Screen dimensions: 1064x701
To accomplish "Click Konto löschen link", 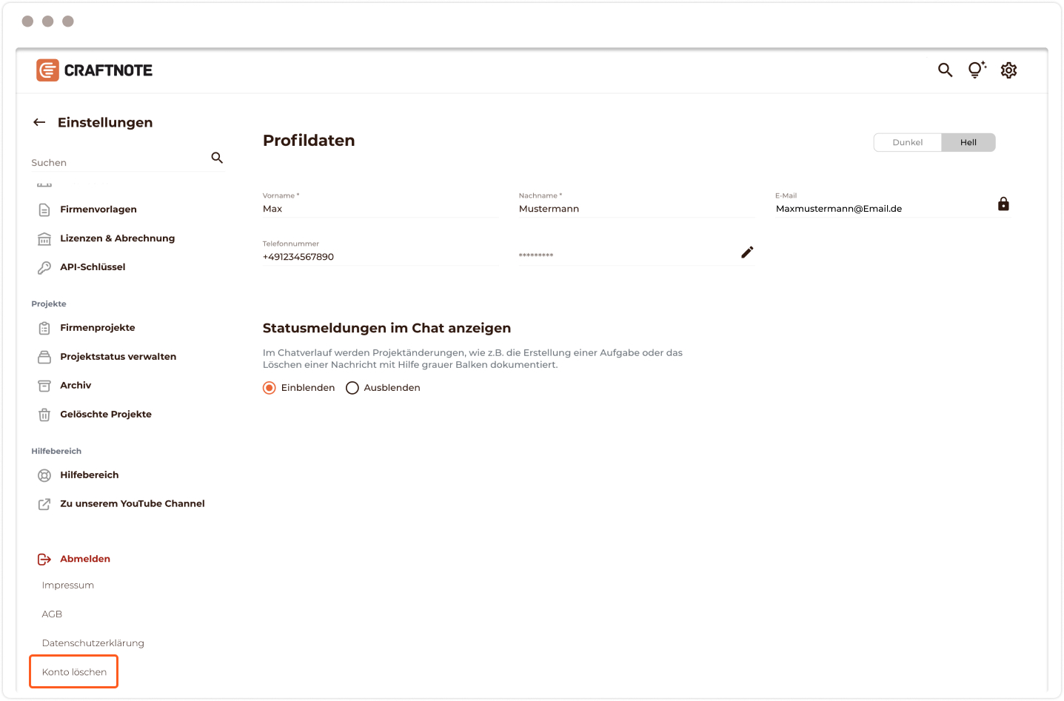I will 74,672.
